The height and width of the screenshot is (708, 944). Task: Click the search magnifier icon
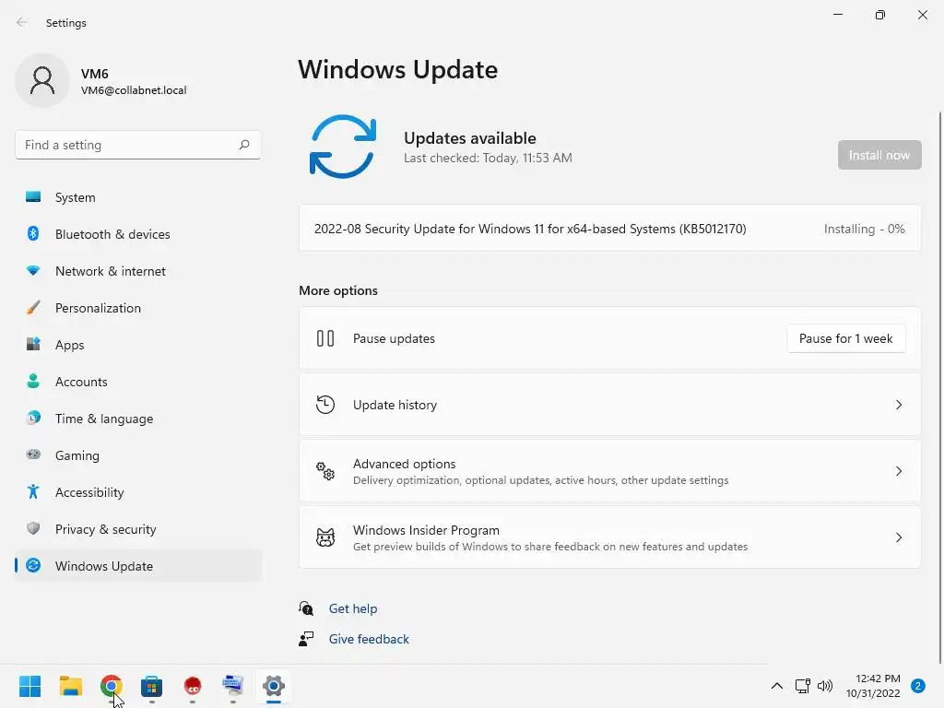click(243, 145)
